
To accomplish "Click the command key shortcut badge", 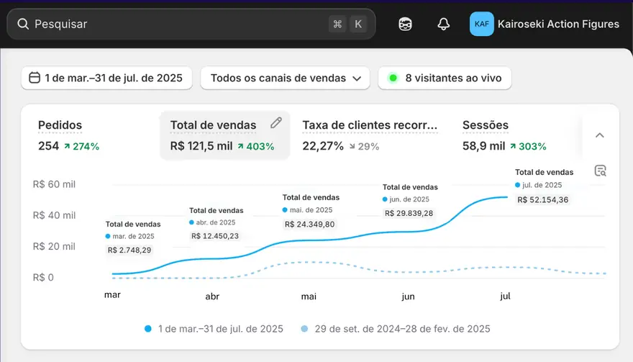I will point(337,24).
